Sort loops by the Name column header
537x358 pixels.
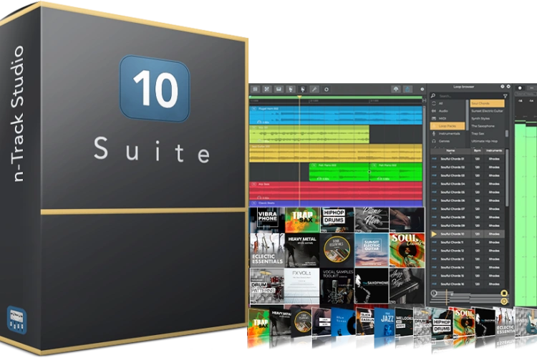click(x=450, y=151)
